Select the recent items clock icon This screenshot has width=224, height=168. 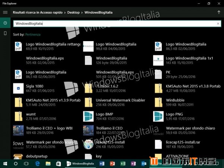tap(5, 23)
